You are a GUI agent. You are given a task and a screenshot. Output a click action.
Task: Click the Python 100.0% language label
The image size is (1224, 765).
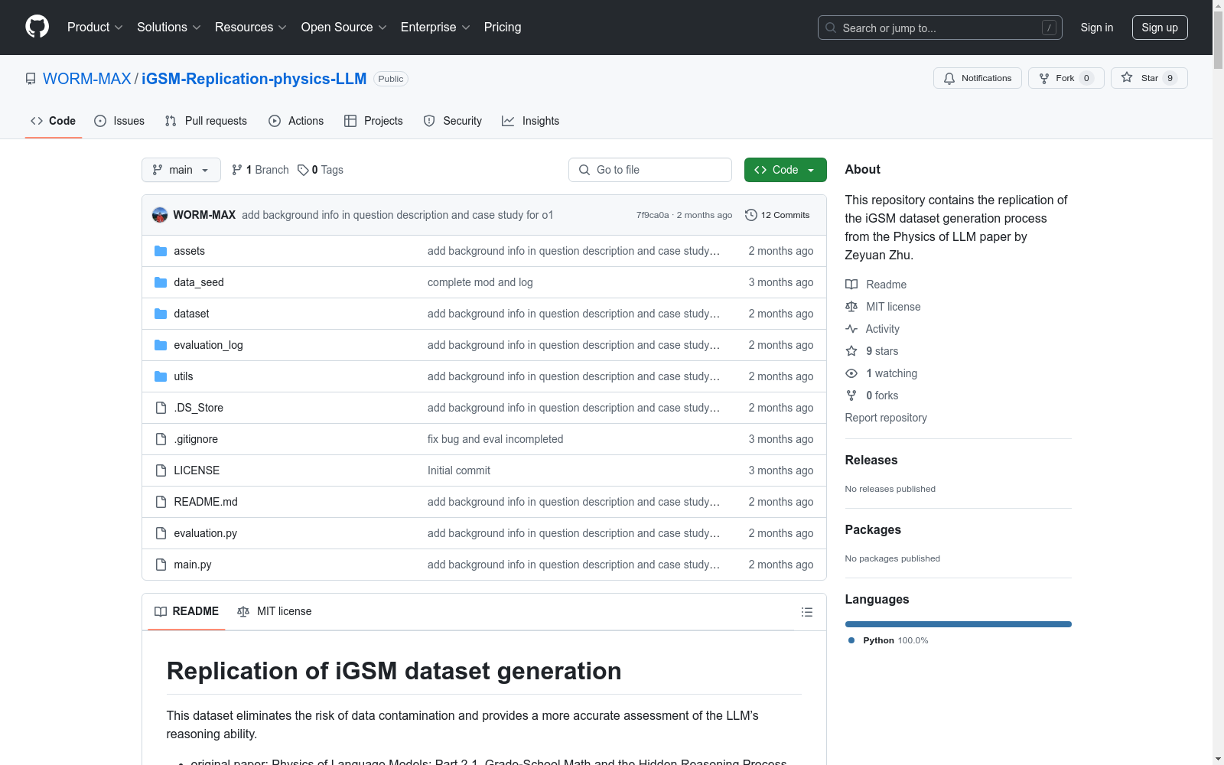click(888, 640)
